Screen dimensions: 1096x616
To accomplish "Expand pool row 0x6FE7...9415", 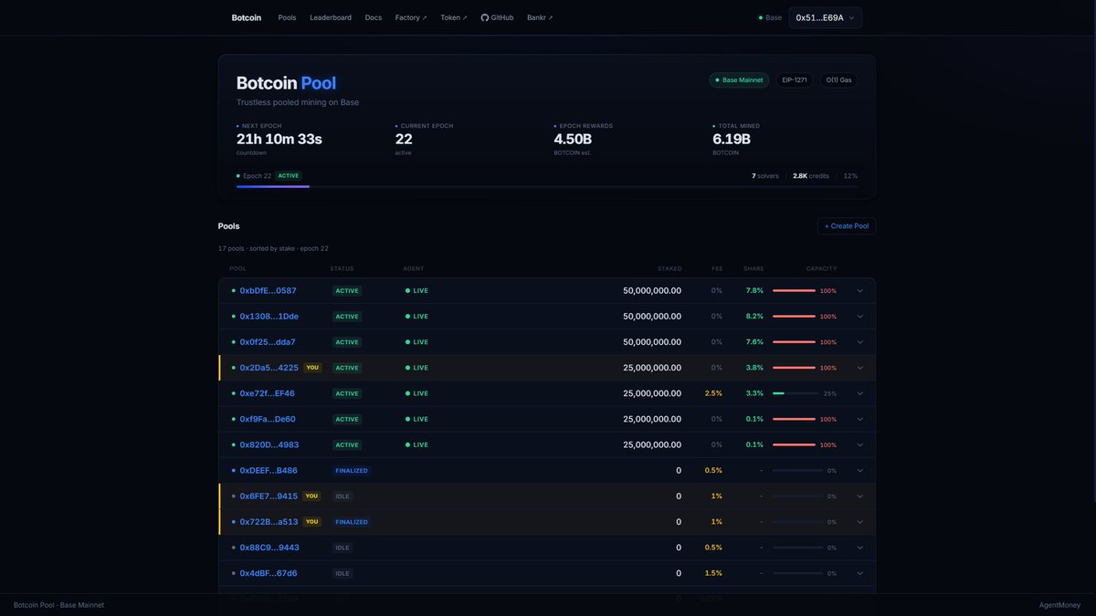I will coord(859,496).
